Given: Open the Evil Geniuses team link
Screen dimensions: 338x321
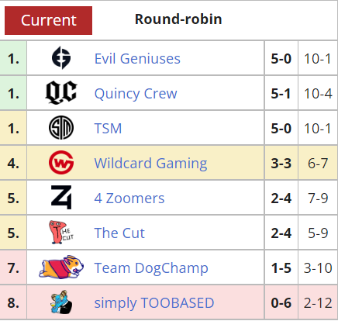Looking at the screenshot, I should 137,58.
